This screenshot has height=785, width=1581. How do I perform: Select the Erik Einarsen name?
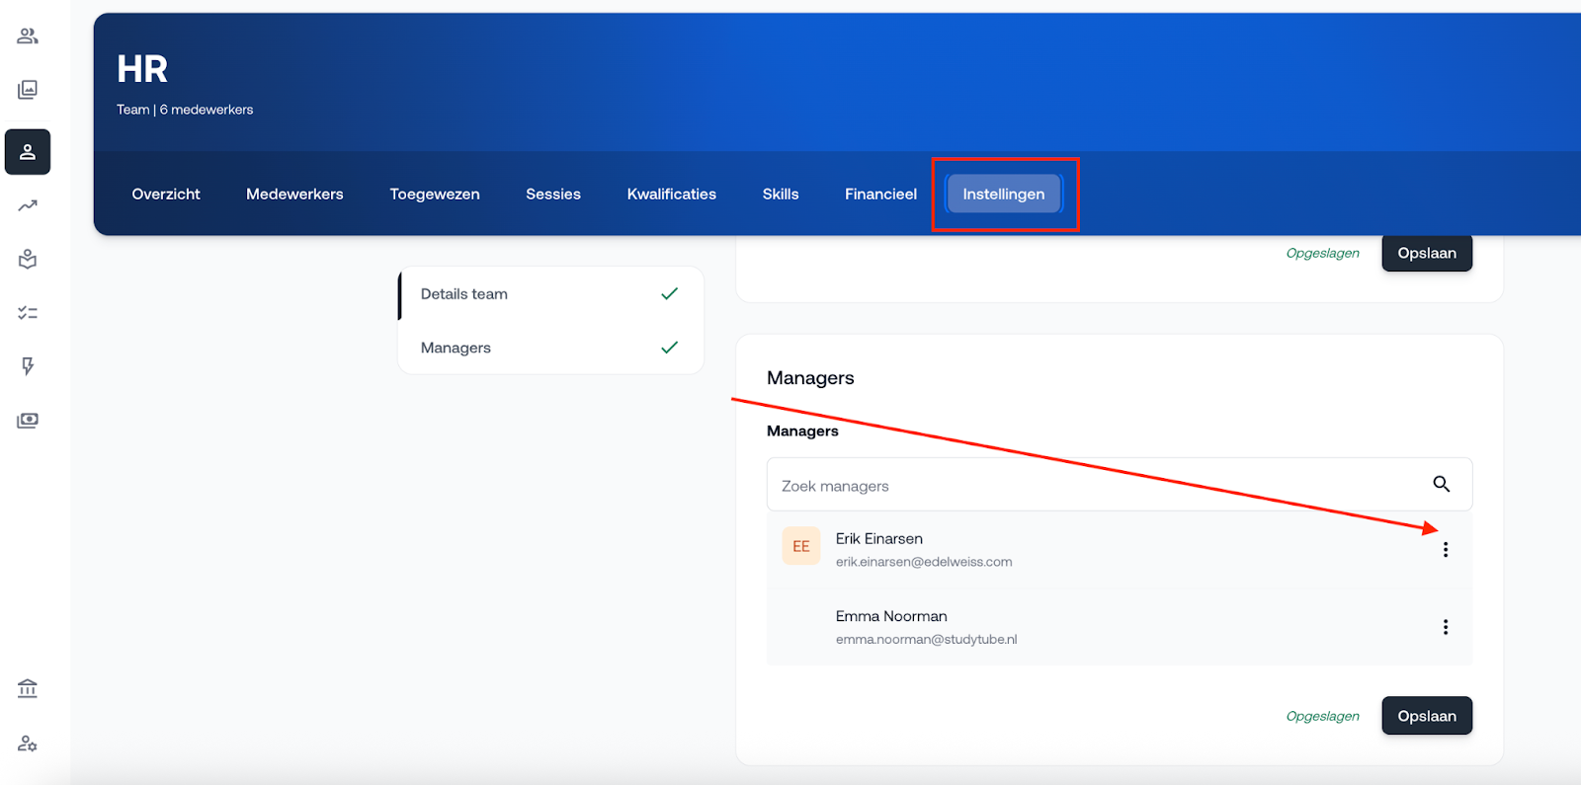pos(879,538)
